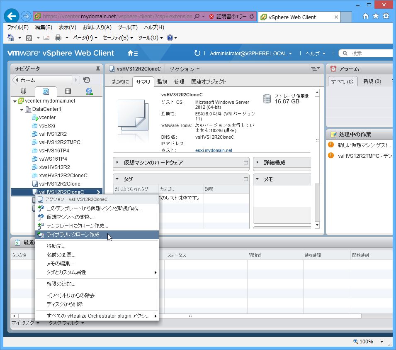Click the print icon in command bar
This screenshot has width=396, height=350.
point(58,38)
